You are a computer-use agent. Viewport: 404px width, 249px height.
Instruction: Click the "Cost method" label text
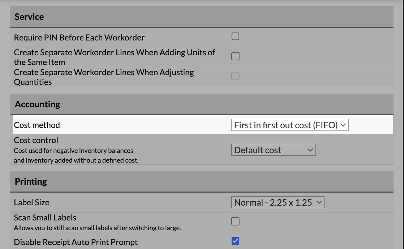(37, 125)
